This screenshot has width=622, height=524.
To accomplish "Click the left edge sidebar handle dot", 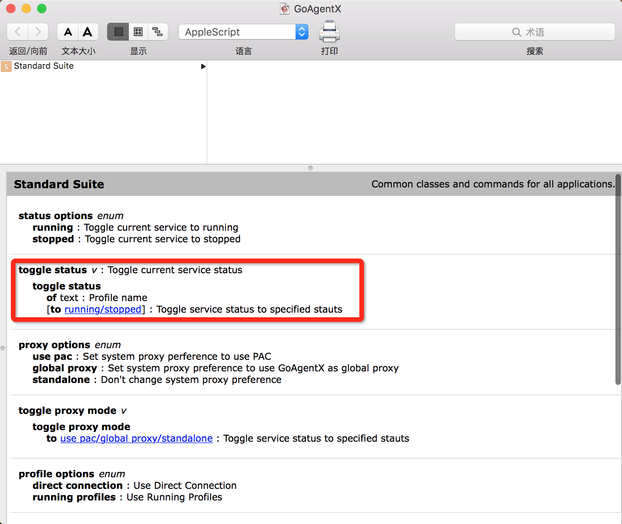I will tap(3, 348).
